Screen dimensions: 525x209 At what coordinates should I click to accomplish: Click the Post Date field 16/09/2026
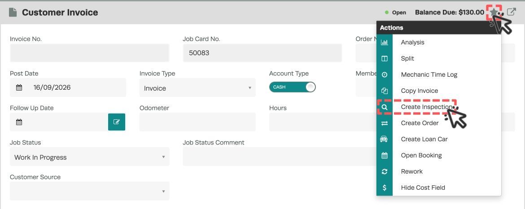tap(68, 87)
